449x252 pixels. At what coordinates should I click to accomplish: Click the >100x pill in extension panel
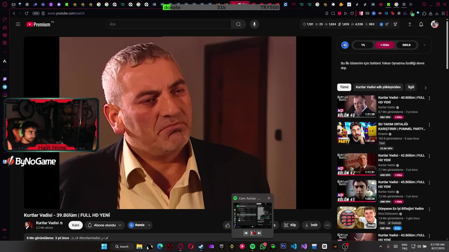click(x=385, y=45)
